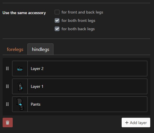Uncheck the both back legs checkbox
The image size is (154, 133).
click(57, 29)
